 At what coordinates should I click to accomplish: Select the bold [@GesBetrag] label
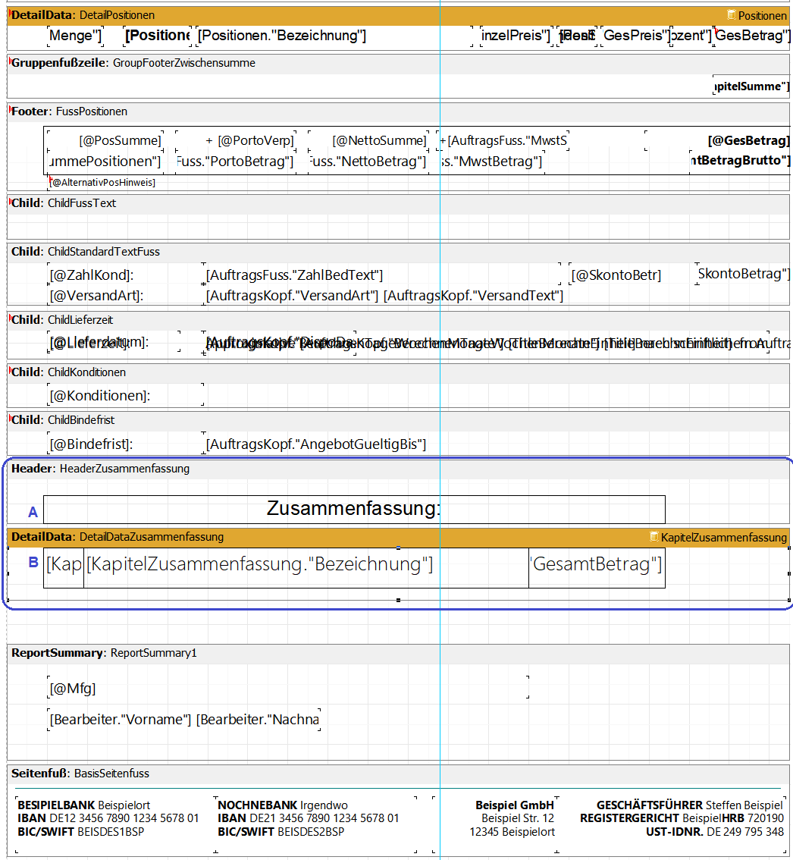(718, 140)
